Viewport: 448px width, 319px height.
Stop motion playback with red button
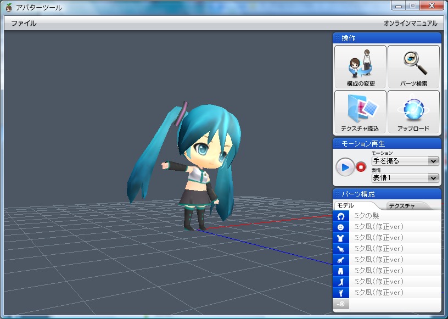click(361, 167)
